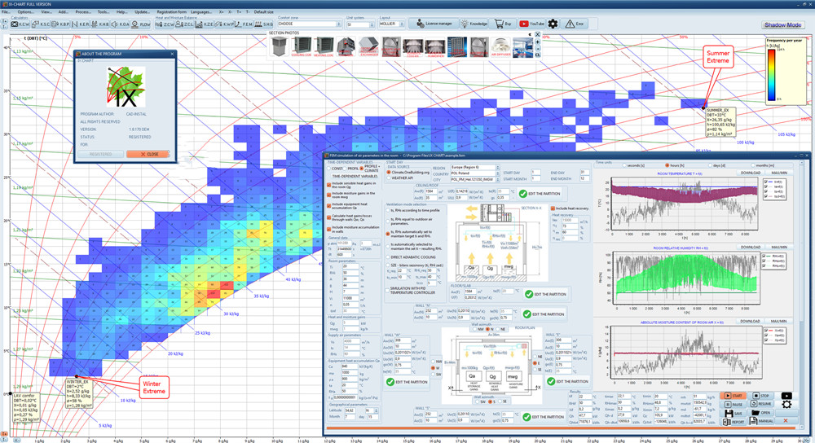
Task: Click the Buy shopping cart button
Action: point(503,24)
